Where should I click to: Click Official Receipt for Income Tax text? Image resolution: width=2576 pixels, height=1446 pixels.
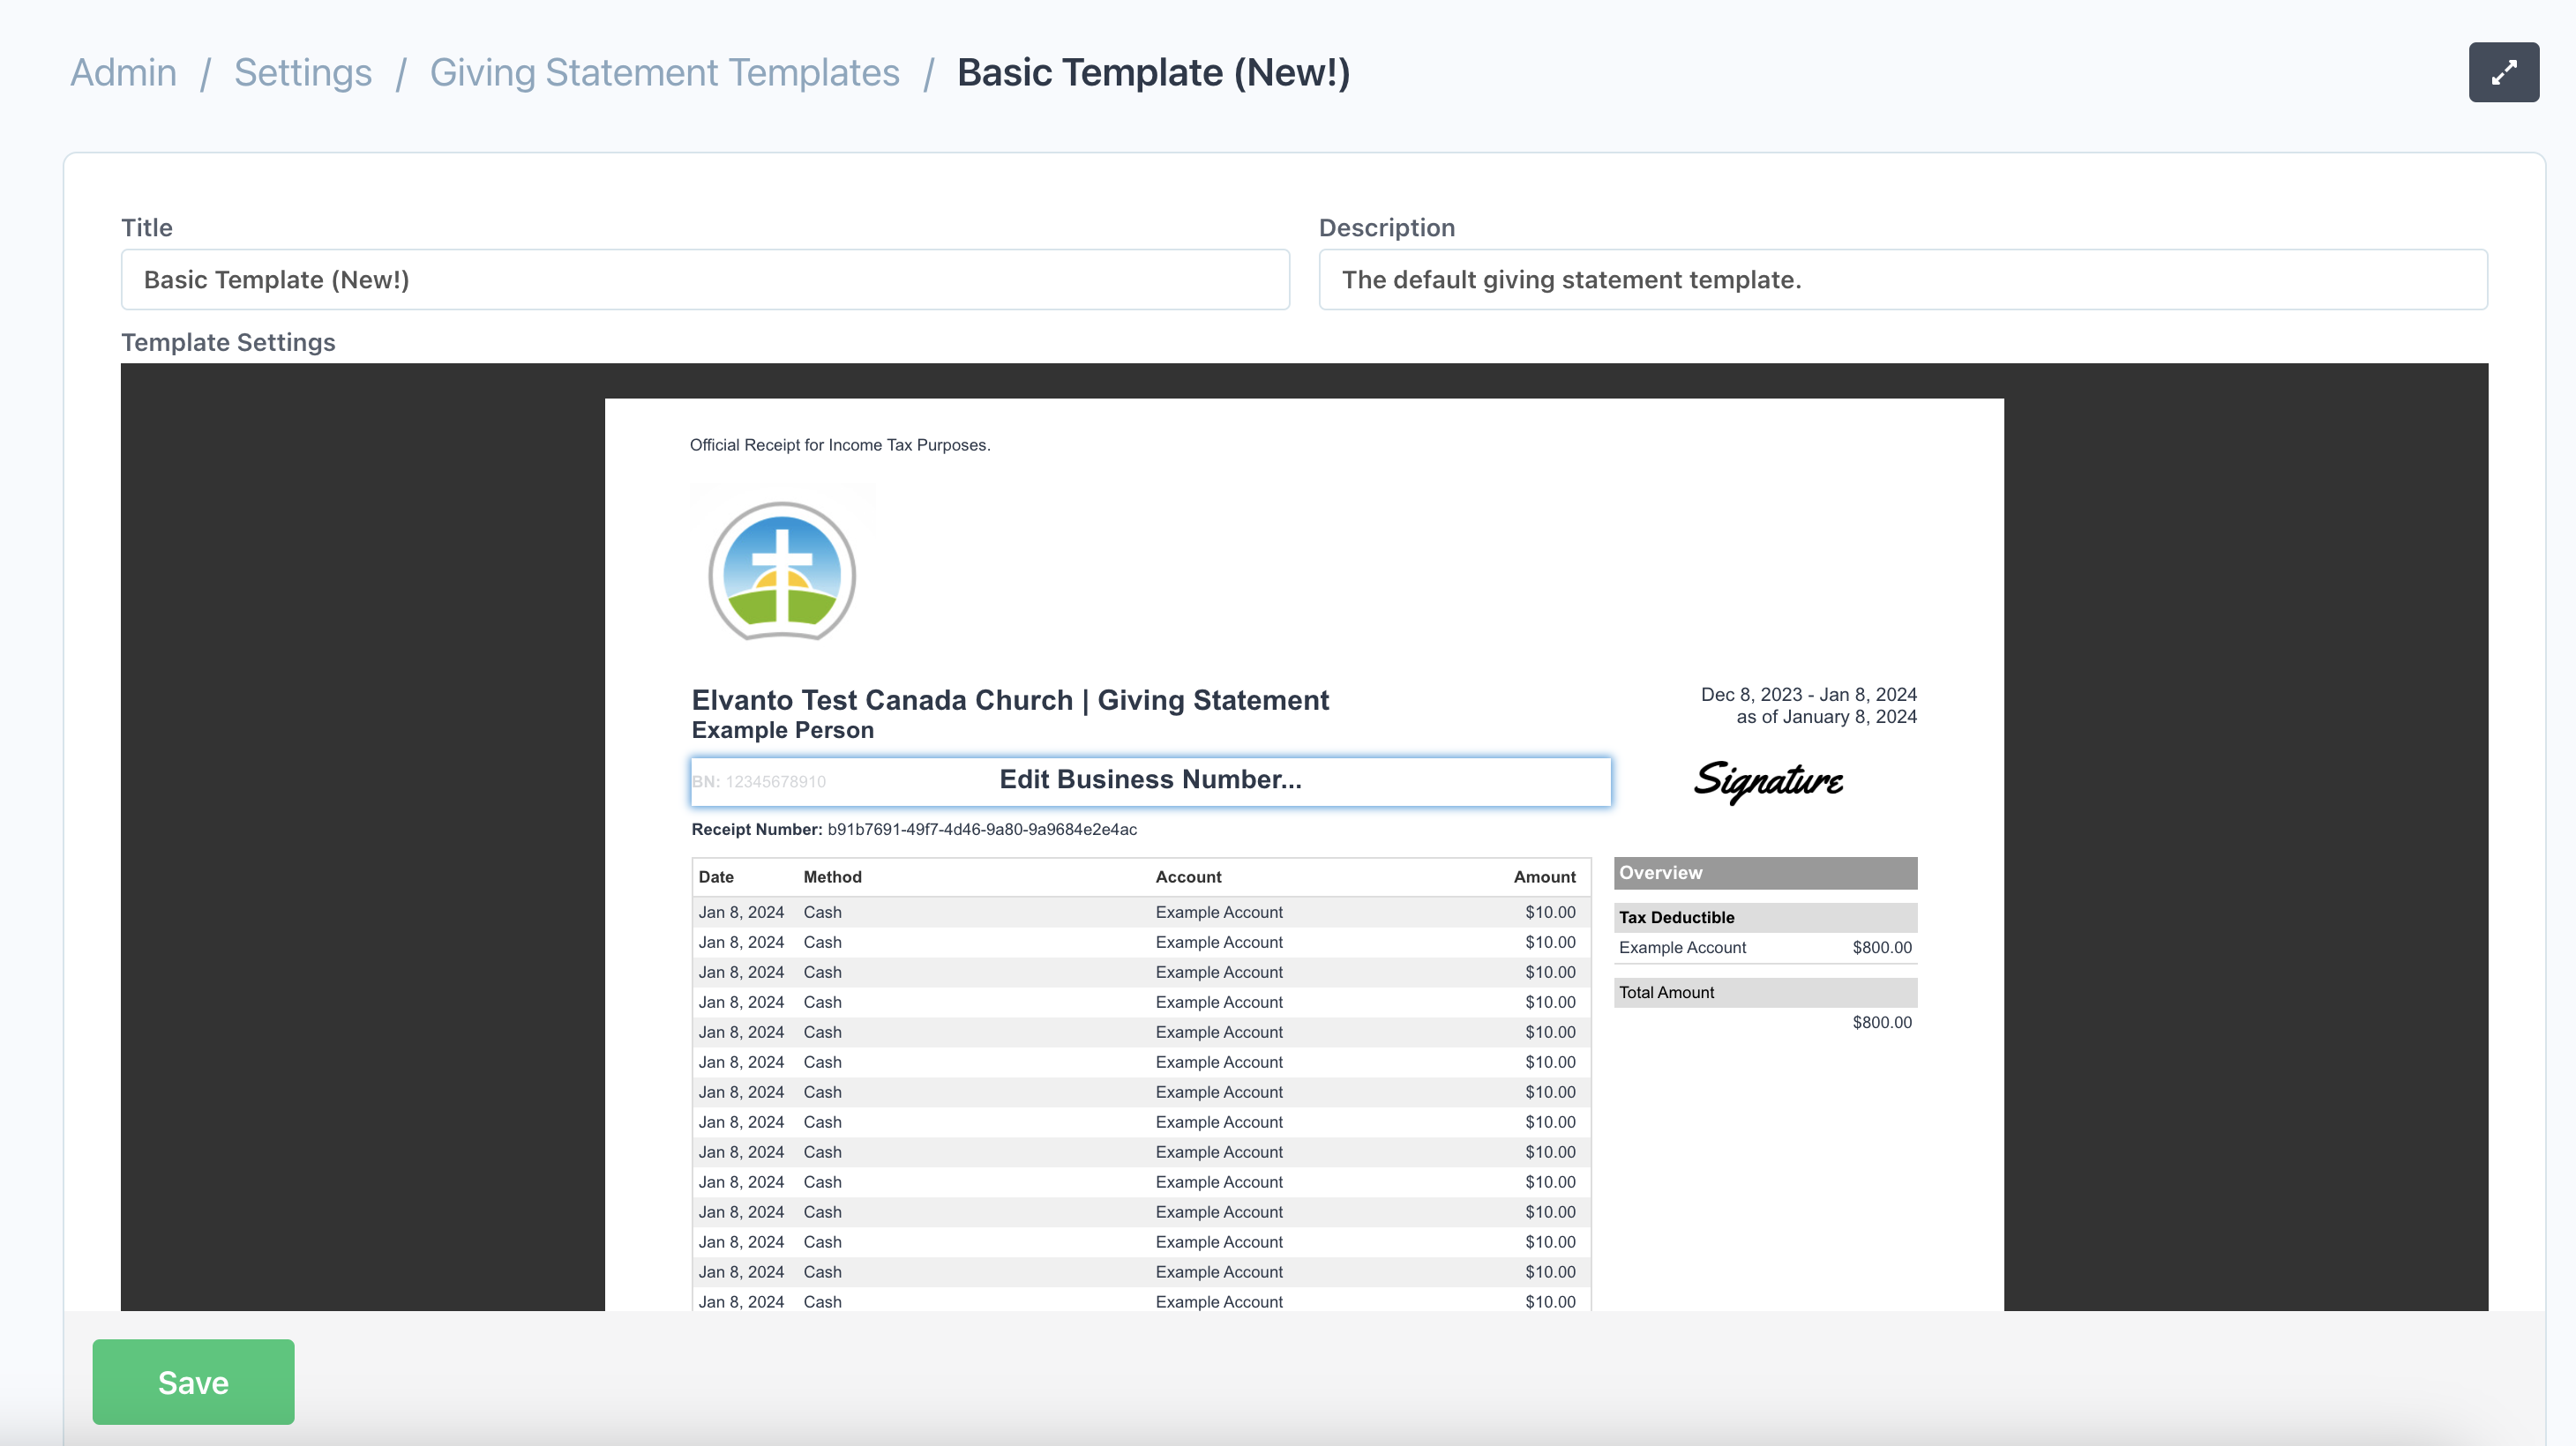[x=840, y=444]
